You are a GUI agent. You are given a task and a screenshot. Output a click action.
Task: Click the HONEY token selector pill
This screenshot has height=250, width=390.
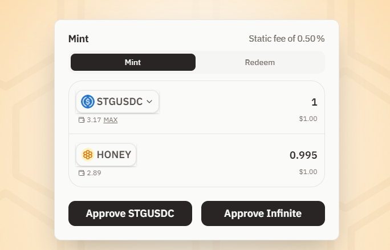[106, 155]
